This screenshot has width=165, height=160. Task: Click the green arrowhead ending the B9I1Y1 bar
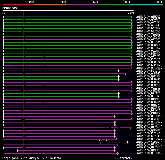(x=119, y=94)
